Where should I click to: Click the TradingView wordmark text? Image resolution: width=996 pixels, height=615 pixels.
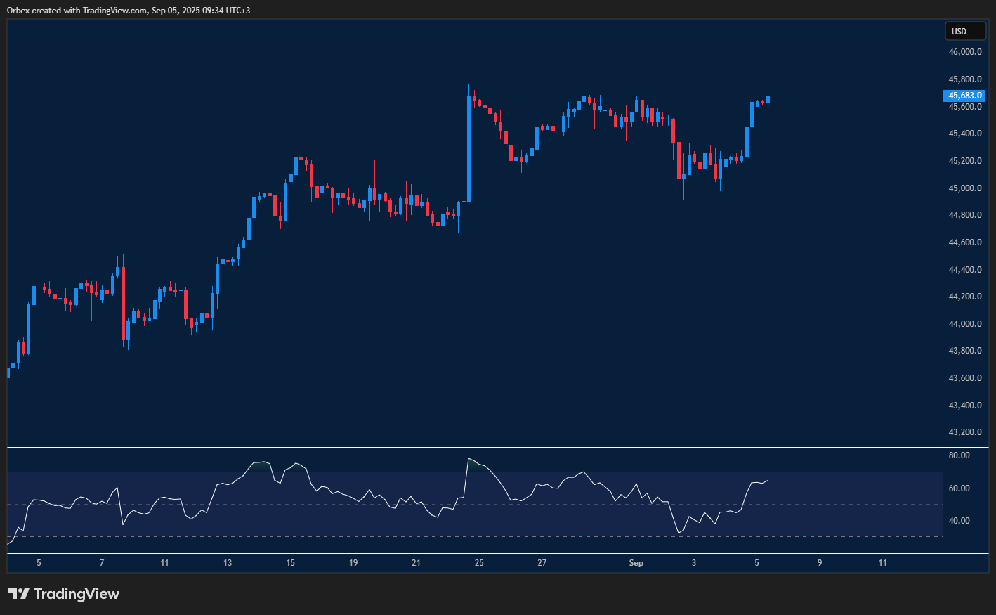click(x=77, y=594)
